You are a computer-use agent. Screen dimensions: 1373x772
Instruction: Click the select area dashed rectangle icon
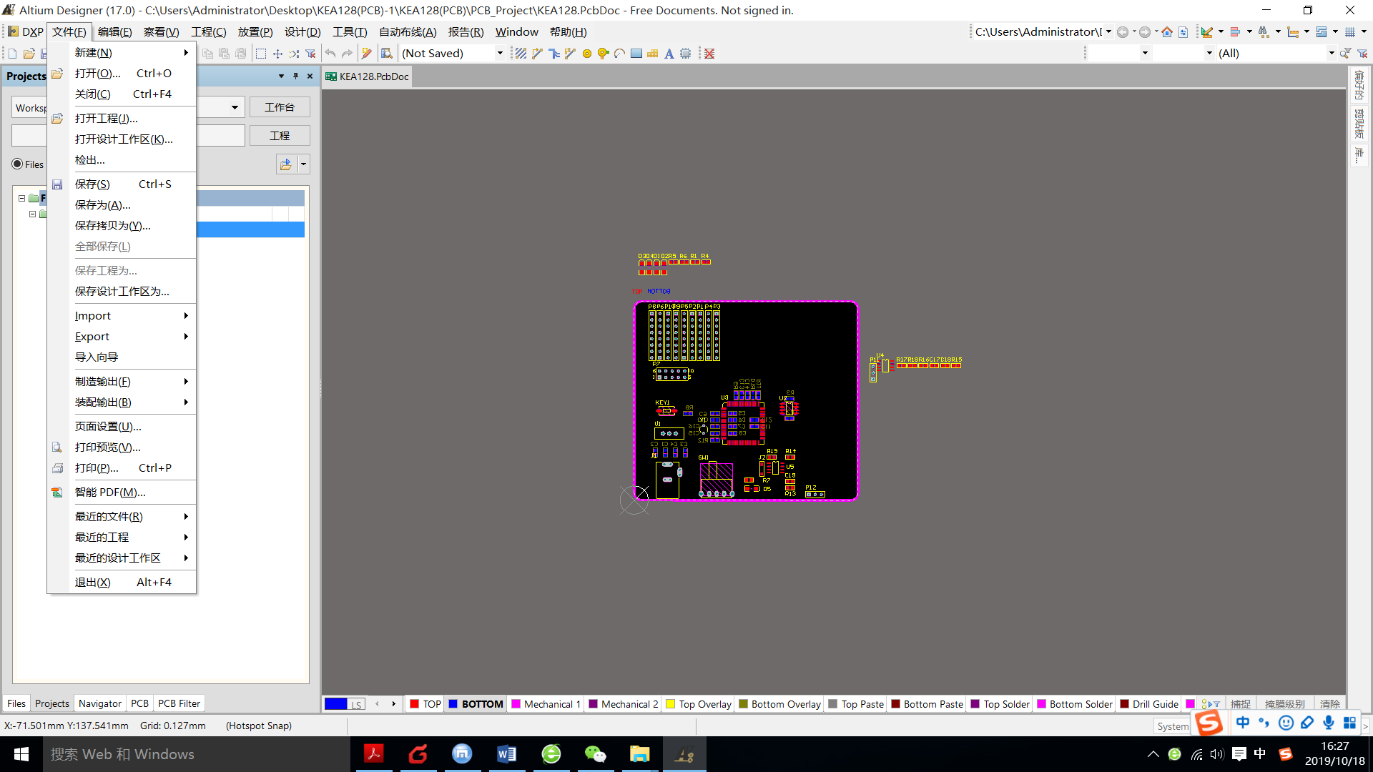click(261, 54)
